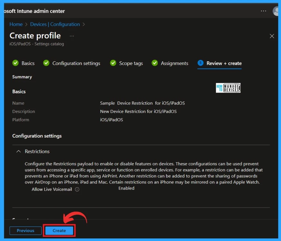Select the Description value text

point(138,112)
